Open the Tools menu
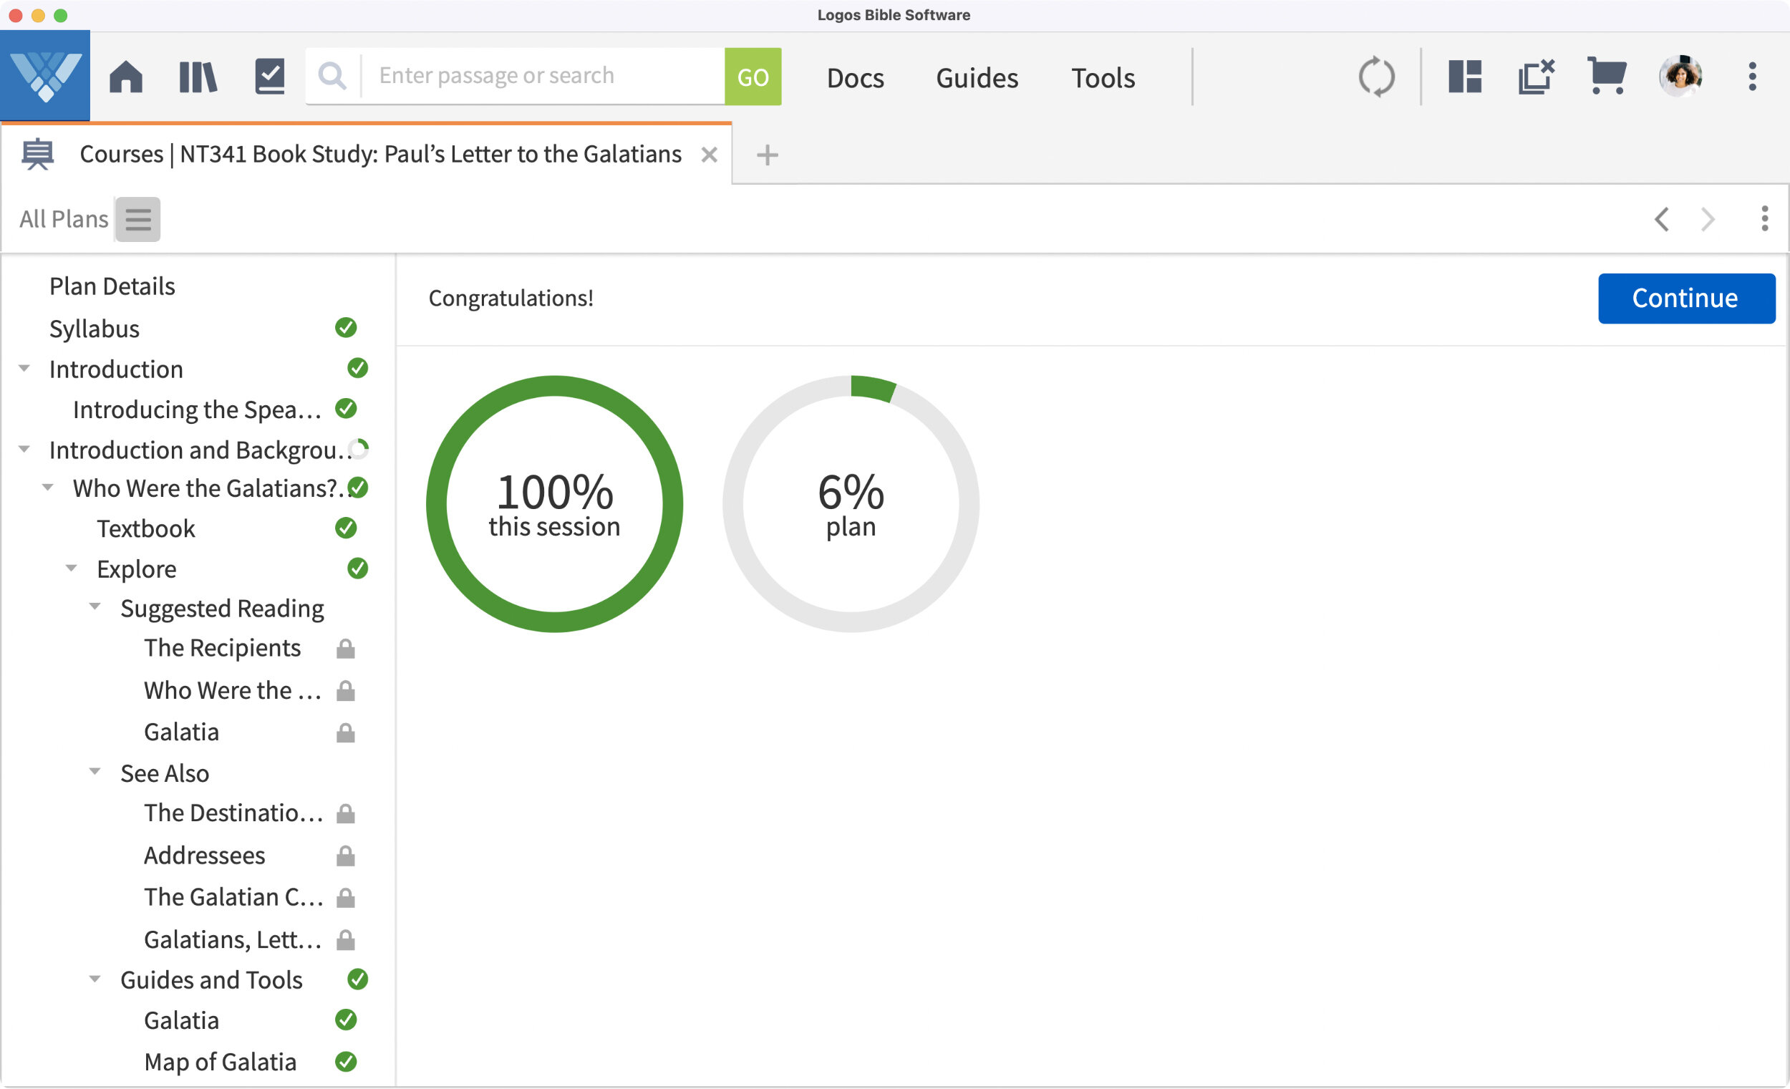This screenshot has width=1790, height=1089. pos(1103,78)
